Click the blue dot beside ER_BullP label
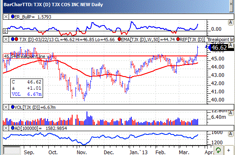 [x=13, y=16]
